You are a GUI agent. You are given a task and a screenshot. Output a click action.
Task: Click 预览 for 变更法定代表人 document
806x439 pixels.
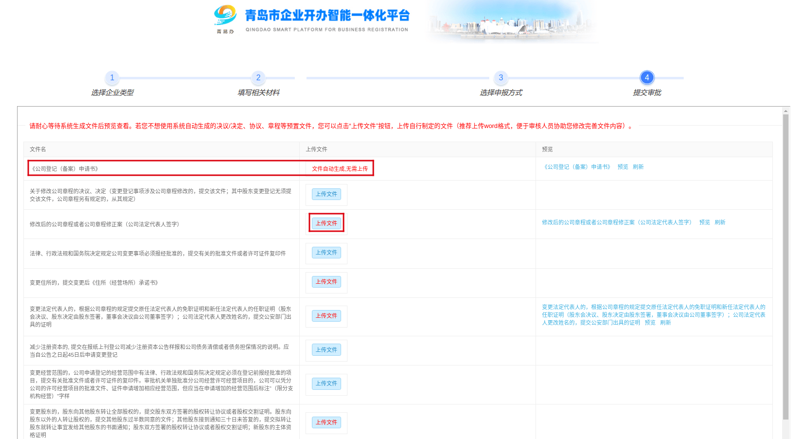[x=650, y=323]
